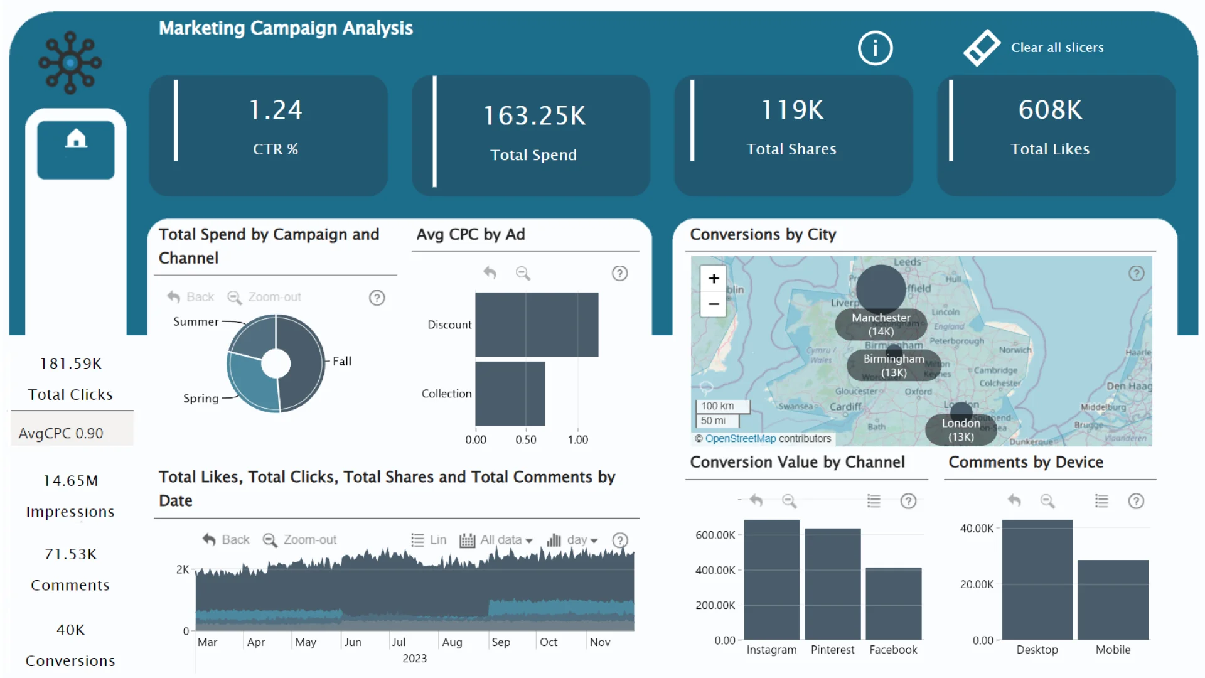The width and height of the screenshot is (1205, 678).
Task: Select the Pinterest bar
Action: 832,584
